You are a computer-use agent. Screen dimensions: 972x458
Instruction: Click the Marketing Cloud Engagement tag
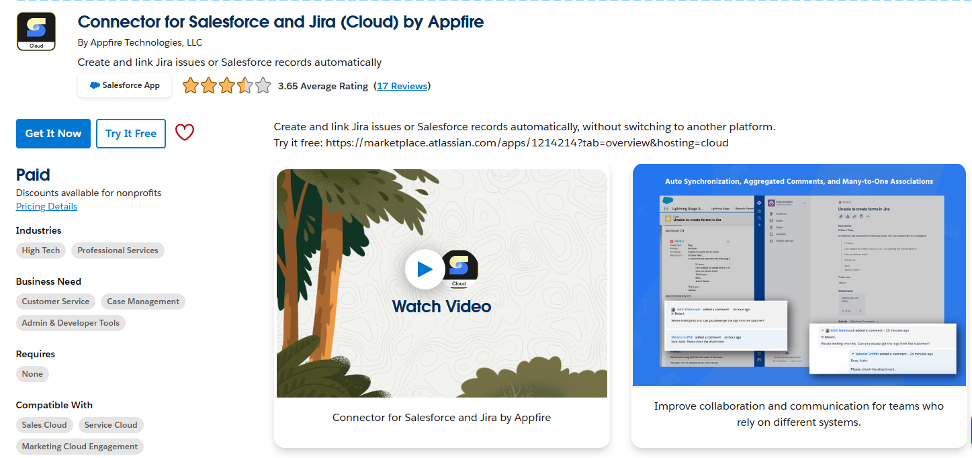(x=79, y=447)
